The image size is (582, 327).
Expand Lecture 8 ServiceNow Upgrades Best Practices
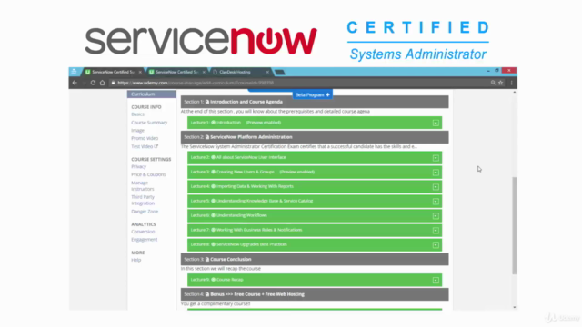tap(436, 244)
